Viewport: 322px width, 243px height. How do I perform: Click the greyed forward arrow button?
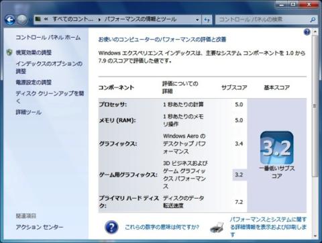pyautogui.click(x=22, y=20)
